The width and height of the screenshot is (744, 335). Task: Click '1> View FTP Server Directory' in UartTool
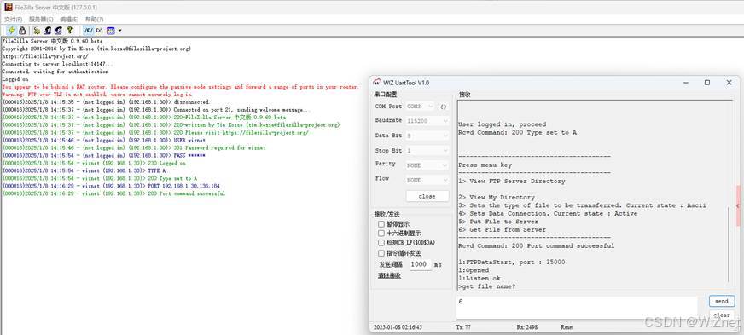tap(512, 181)
